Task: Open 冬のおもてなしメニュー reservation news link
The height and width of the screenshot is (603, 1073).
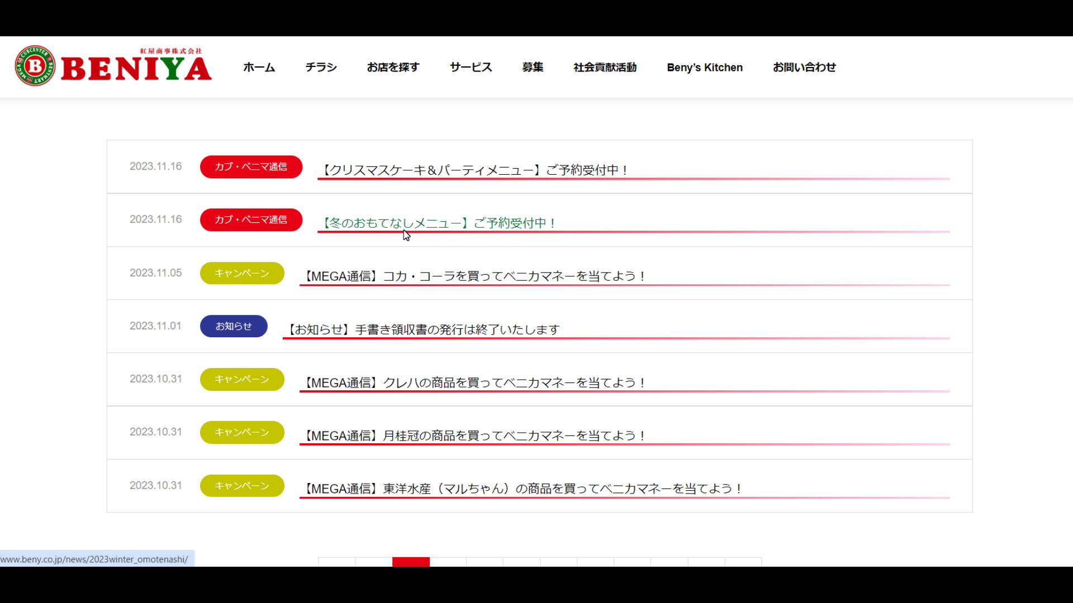Action: pyautogui.click(x=439, y=223)
